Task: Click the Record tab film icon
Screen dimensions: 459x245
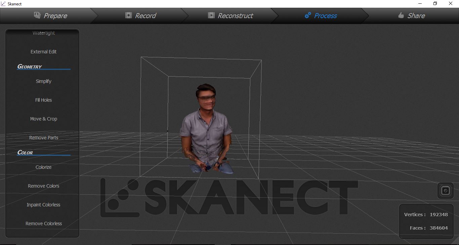Action: point(128,15)
